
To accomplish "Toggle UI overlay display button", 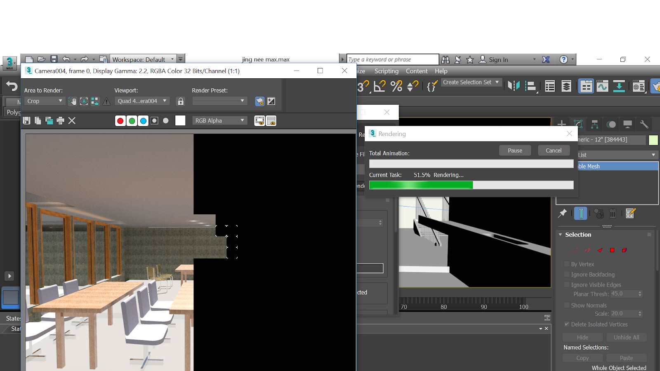I will pyautogui.click(x=259, y=121).
